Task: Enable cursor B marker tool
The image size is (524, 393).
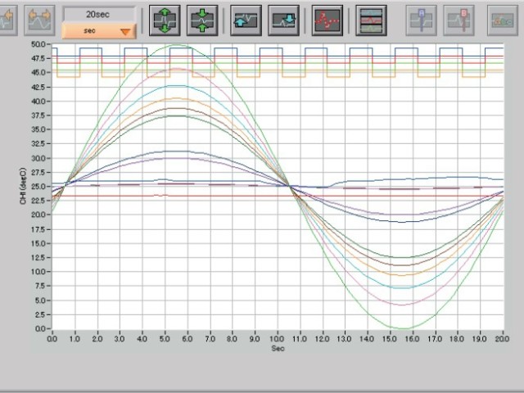Action: [x=458, y=20]
